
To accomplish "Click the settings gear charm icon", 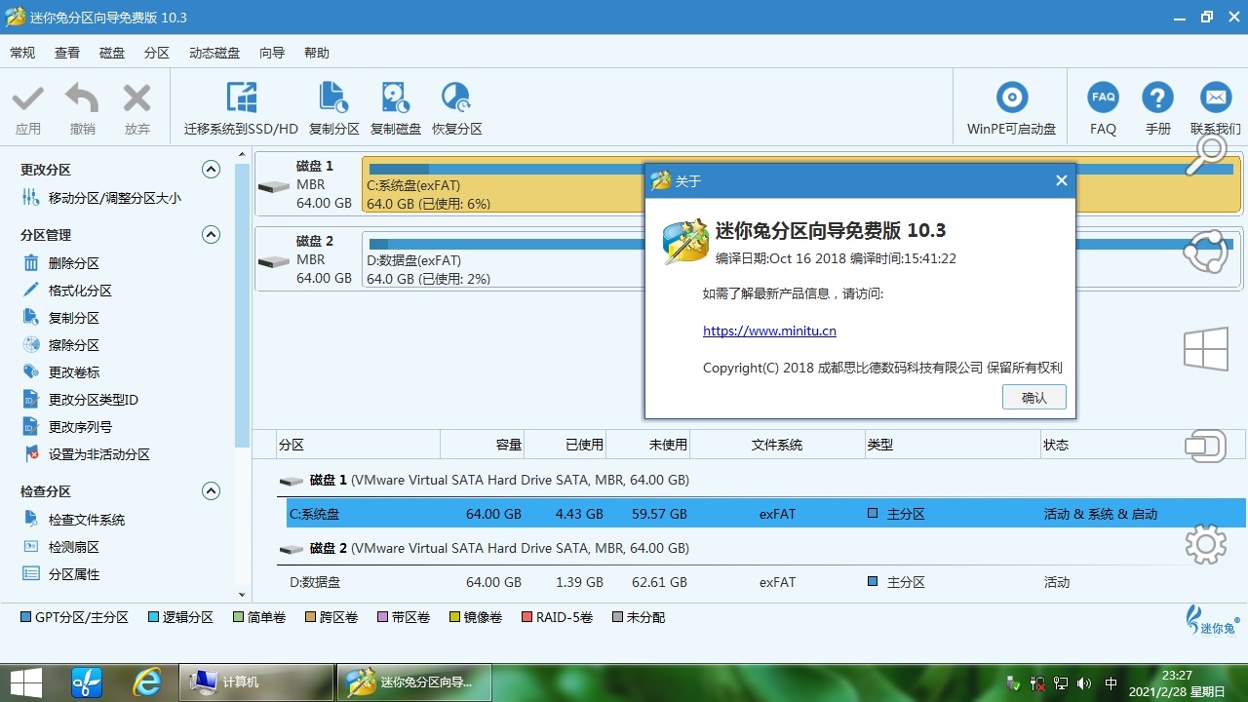I will [1205, 544].
